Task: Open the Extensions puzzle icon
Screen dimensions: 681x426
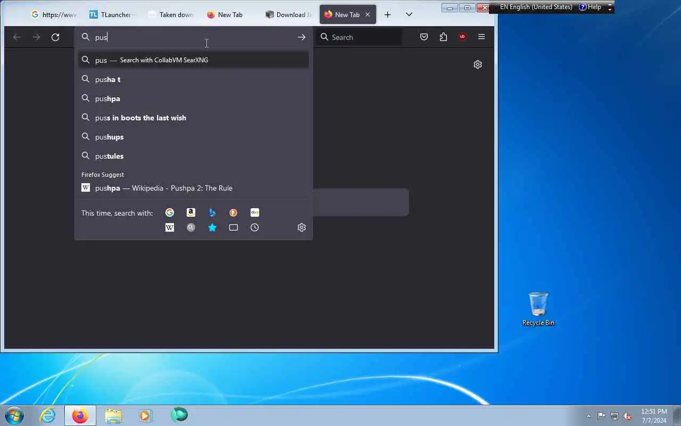Action: click(x=443, y=37)
